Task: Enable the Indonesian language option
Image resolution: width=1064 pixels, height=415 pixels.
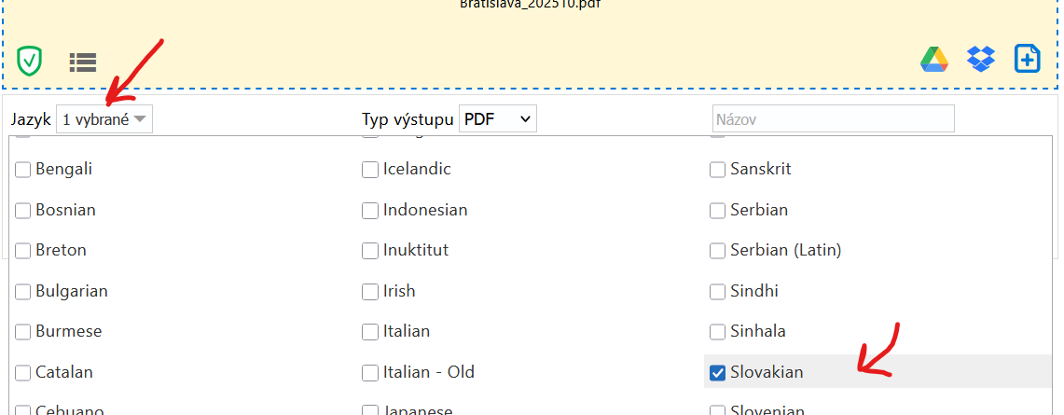Action: tap(370, 211)
